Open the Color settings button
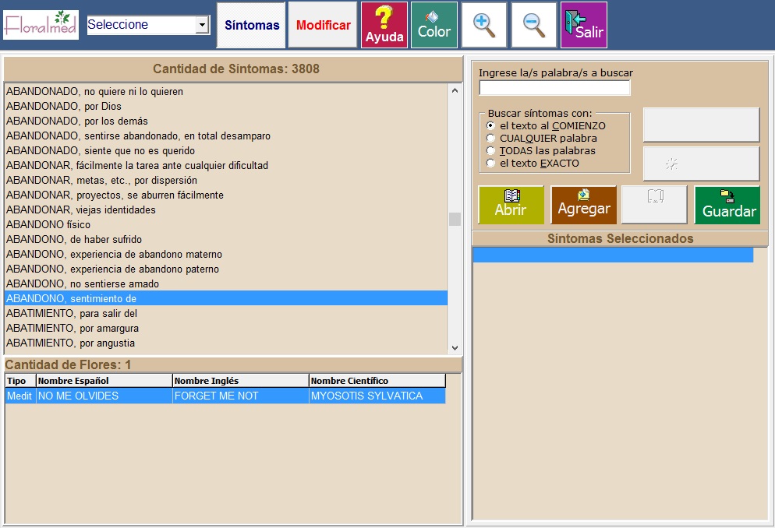The width and height of the screenshot is (775, 528). point(434,25)
